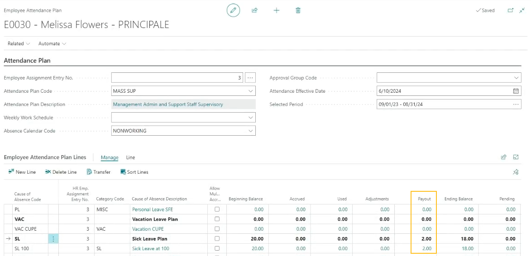Click the Cause of Absence Code header

28,197
